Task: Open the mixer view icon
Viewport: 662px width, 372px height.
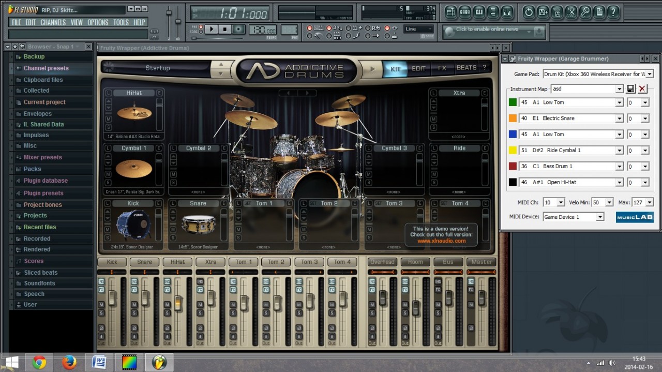Action: (x=507, y=11)
